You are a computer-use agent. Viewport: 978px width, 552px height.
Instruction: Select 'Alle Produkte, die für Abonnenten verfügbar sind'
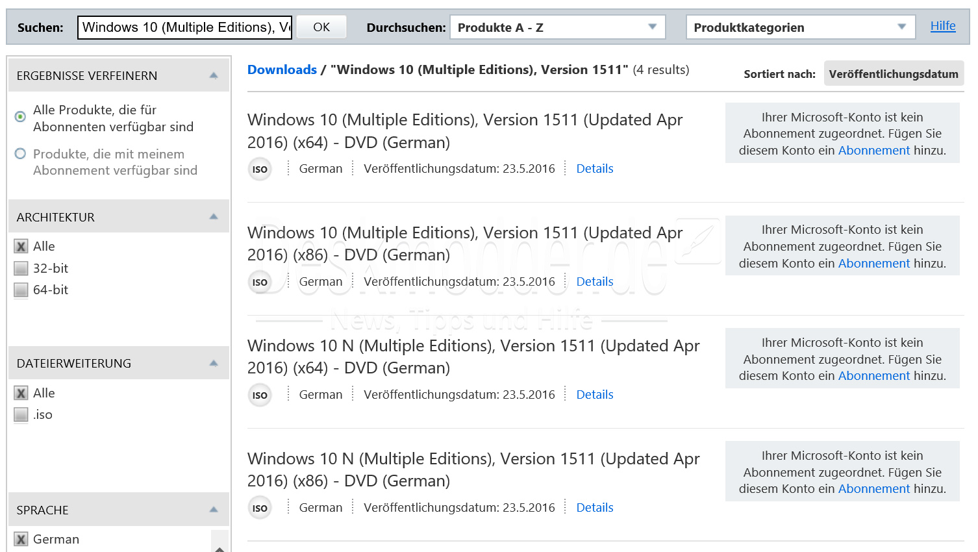(20, 117)
